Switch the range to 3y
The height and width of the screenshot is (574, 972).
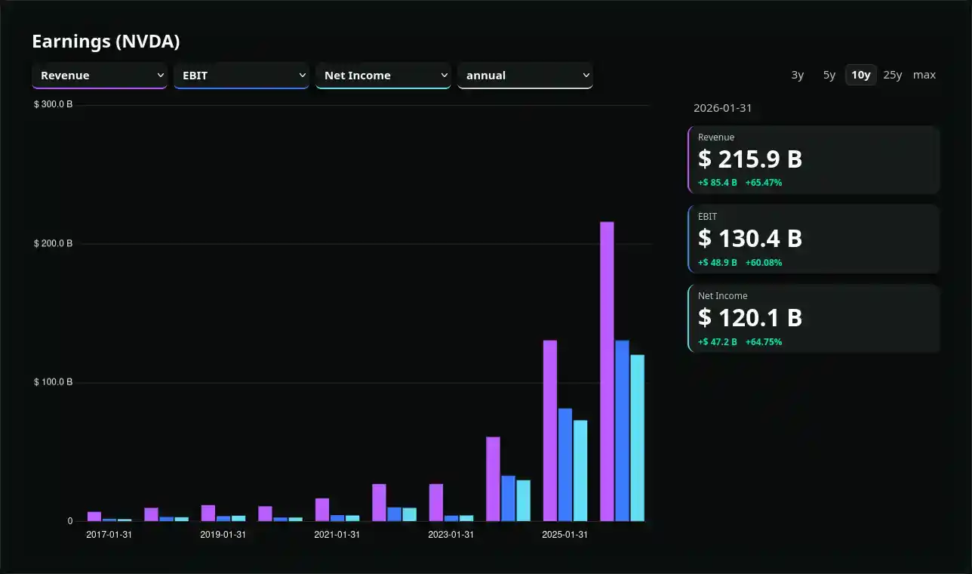click(798, 75)
